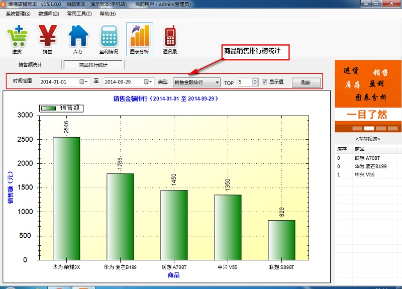Switch to the 销售额统计 tab
This screenshot has width=402, height=289.
[30, 65]
